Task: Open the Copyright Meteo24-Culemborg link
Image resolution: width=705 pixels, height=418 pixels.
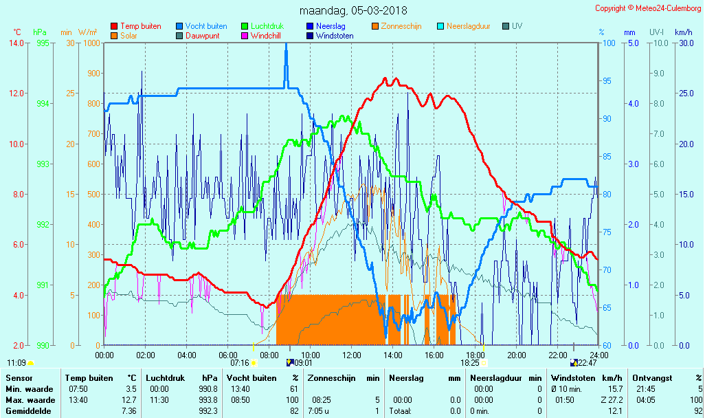Action: click(647, 8)
